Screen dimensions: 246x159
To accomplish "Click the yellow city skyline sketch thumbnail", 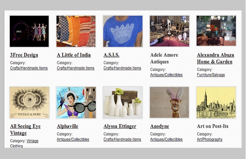I will coord(216,103).
